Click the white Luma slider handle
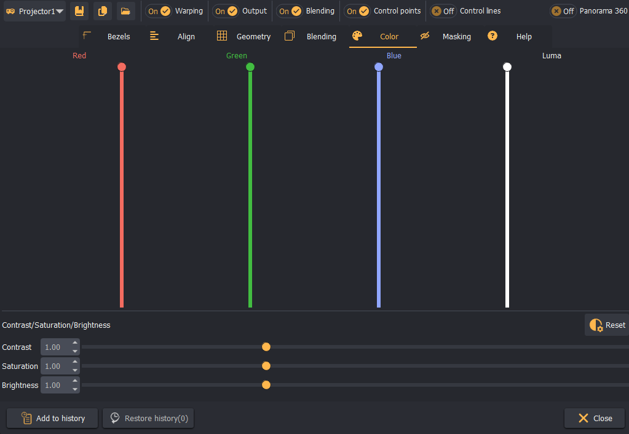629x434 pixels. (507, 67)
